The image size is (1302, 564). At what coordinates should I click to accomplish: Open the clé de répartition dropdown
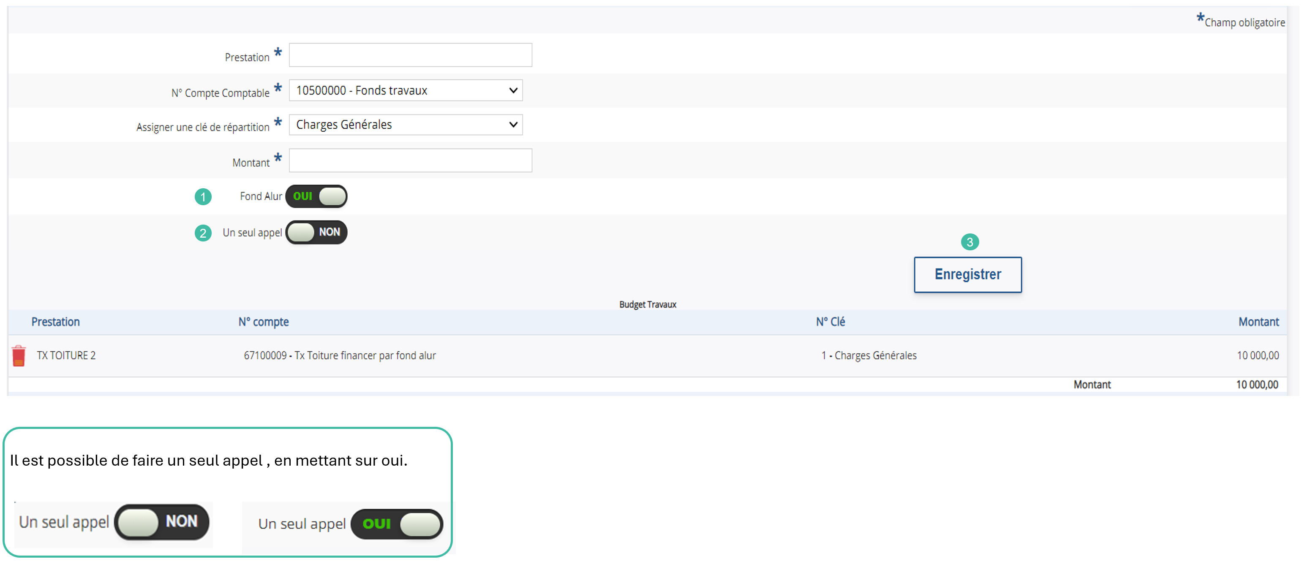coord(406,125)
